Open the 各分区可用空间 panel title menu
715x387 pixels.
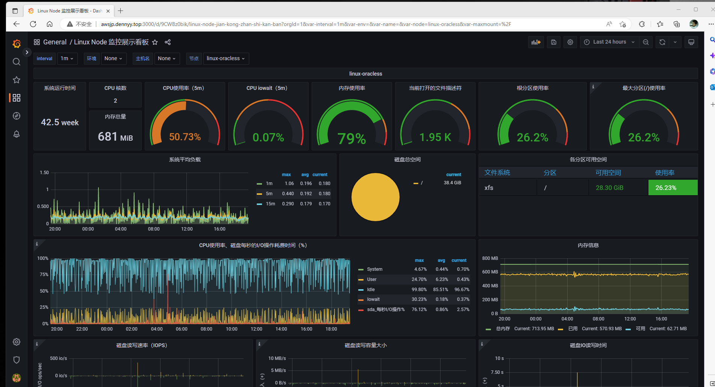click(588, 159)
